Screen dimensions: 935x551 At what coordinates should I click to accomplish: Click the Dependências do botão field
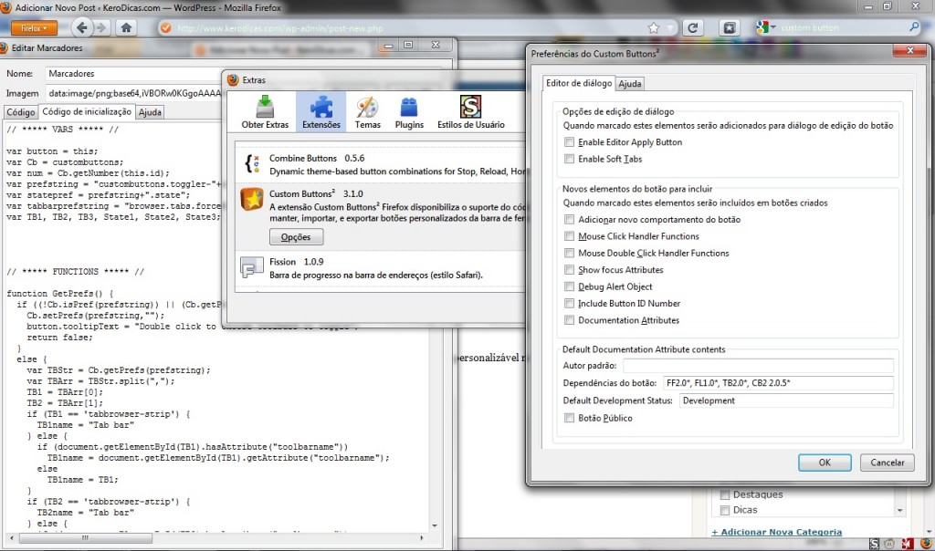click(778, 382)
